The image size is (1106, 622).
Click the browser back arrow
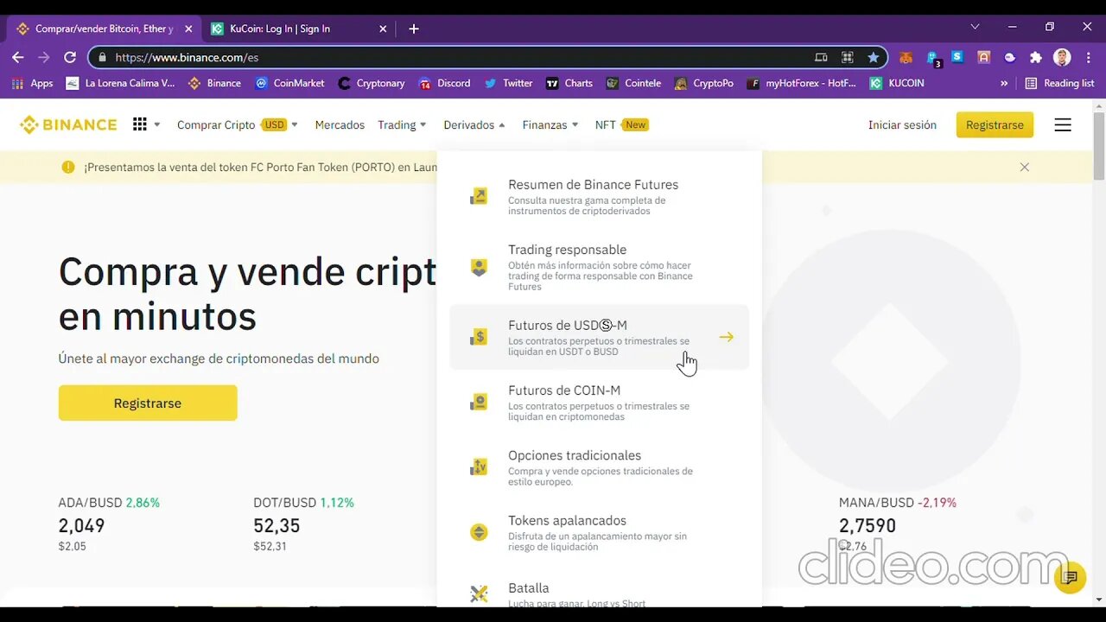[x=18, y=57]
